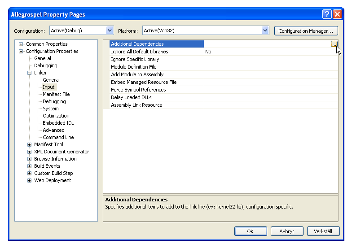This screenshot has width=352, height=248.
Task: Expand the Build Events node
Action: (30, 166)
